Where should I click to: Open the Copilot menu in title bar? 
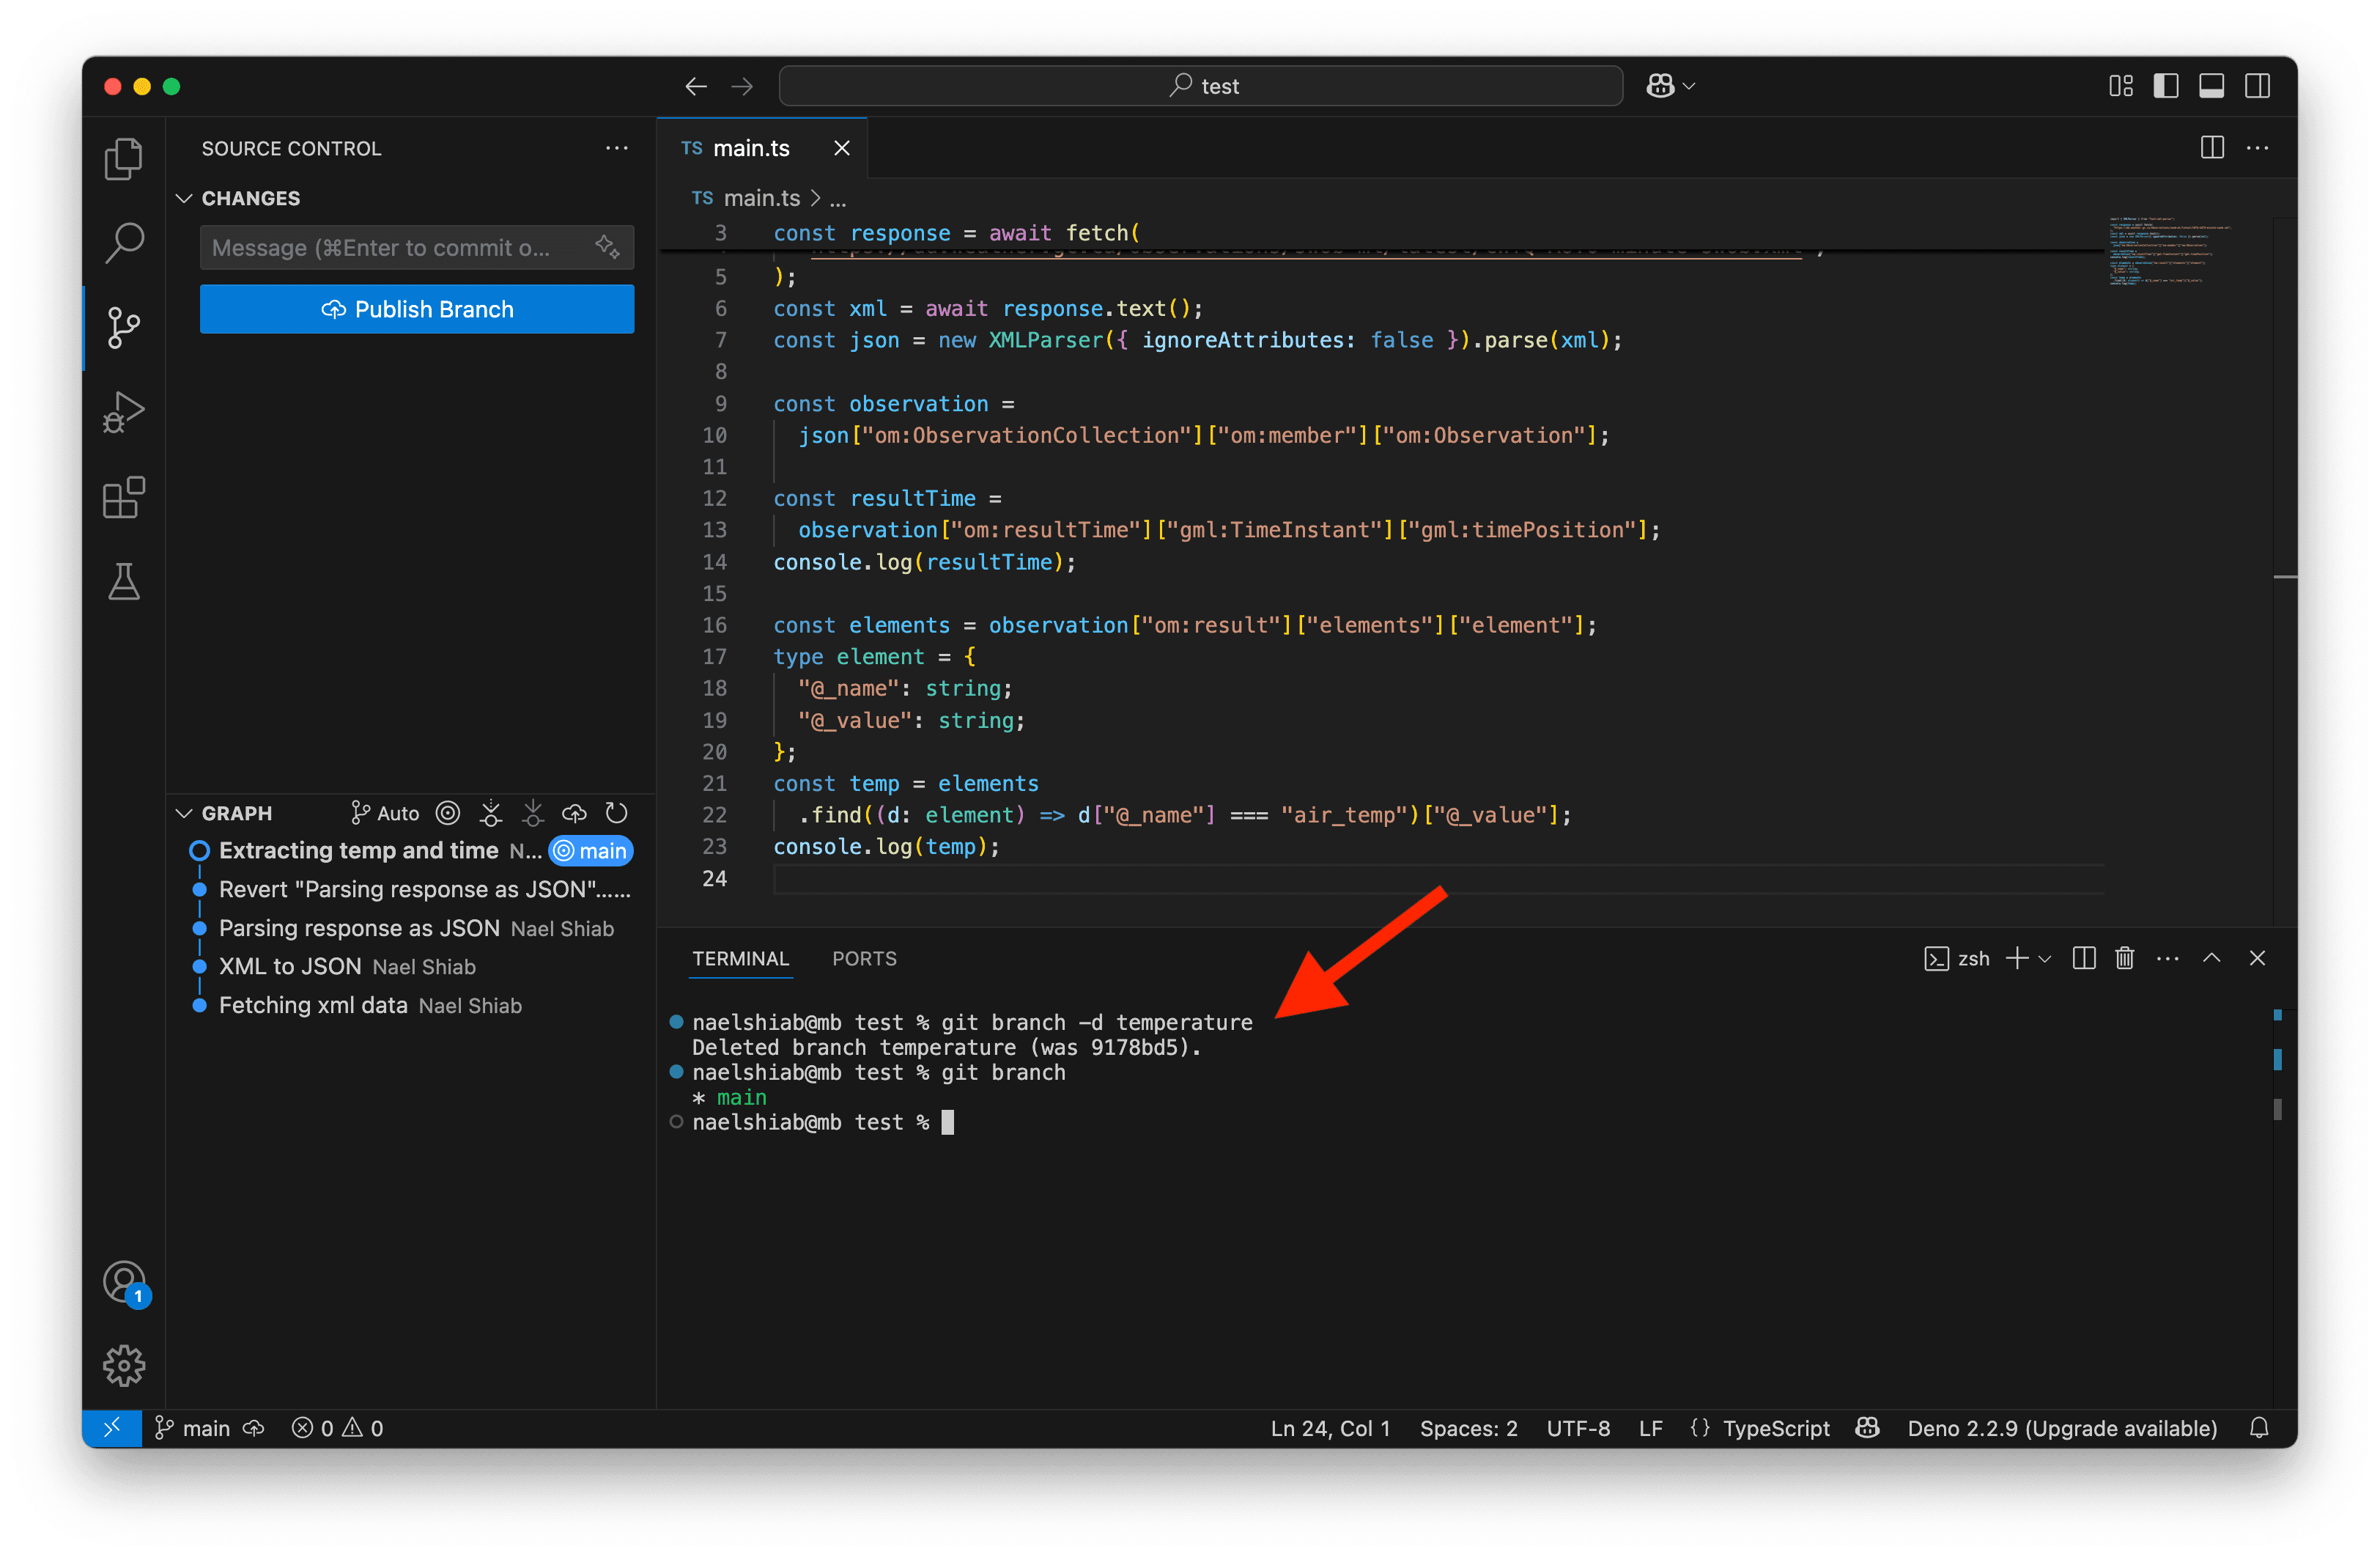point(1671,86)
